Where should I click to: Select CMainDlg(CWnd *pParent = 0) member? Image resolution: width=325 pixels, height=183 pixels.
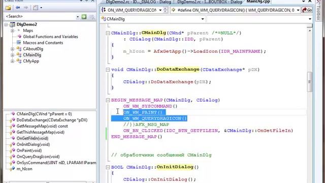44,114
